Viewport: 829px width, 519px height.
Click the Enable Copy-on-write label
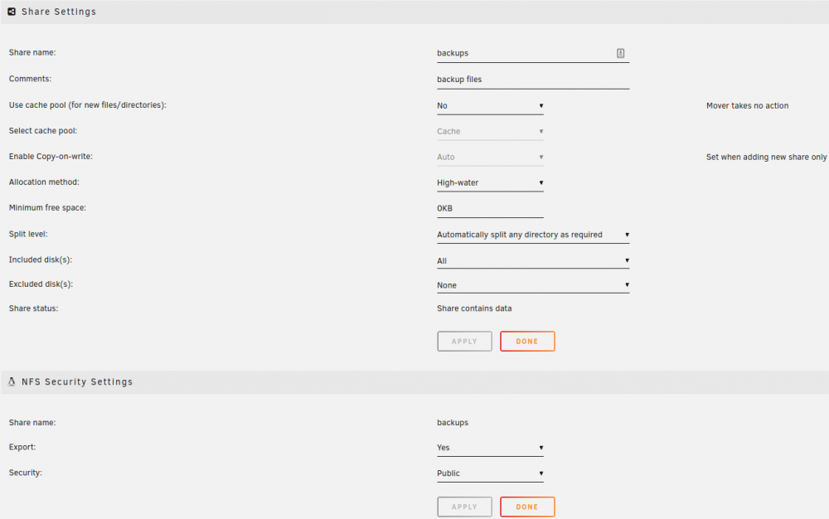[x=51, y=157]
